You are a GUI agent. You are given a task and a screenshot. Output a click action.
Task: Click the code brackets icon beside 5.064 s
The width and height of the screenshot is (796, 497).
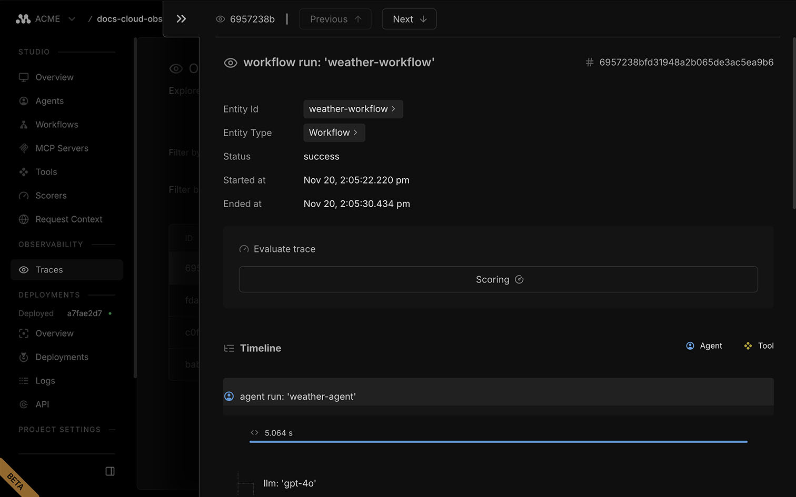255,433
